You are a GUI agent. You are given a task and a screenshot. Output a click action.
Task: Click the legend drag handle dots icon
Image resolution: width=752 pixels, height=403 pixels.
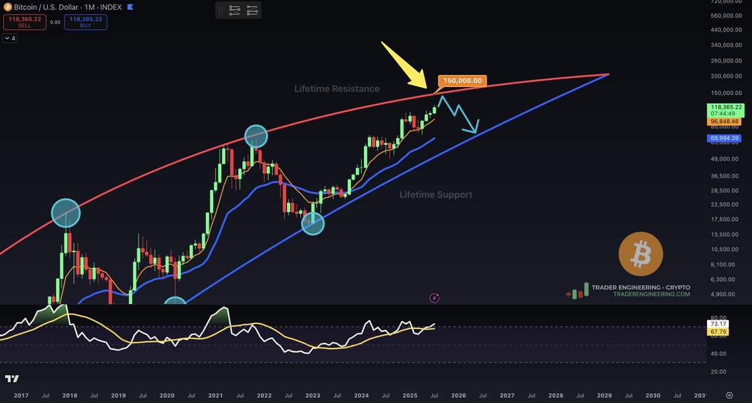tap(221, 10)
